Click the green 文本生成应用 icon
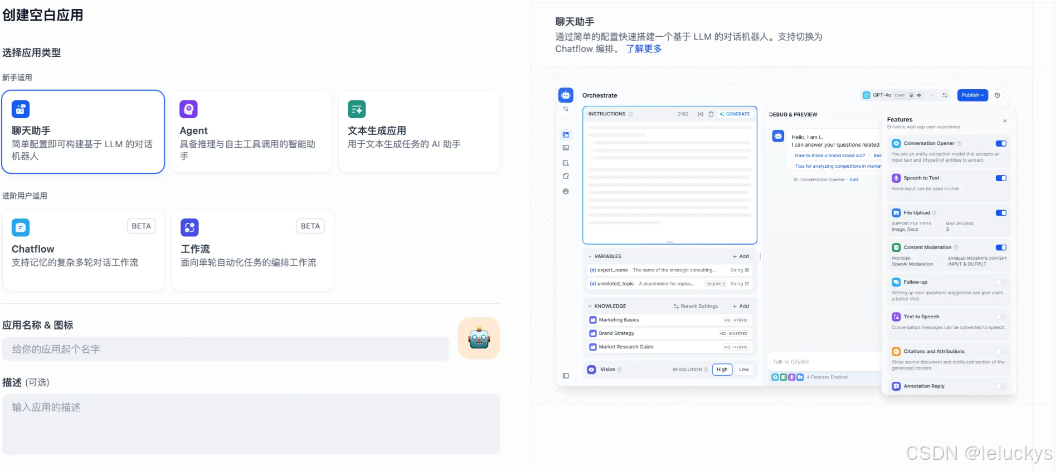This screenshot has width=1055, height=471. pos(357,109)
